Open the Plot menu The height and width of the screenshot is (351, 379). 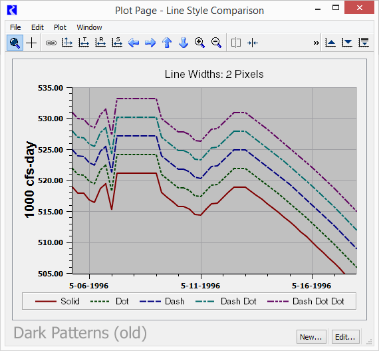pos(60,27)
